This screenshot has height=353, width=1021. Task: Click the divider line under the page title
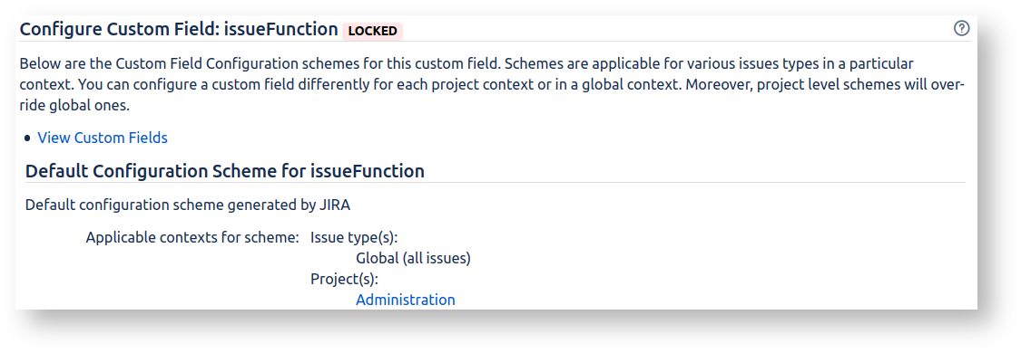[x=495, y=42]
